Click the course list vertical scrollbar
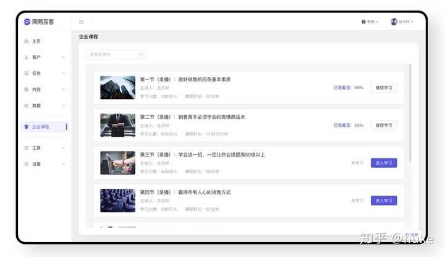445x257 pixels. 410,113
